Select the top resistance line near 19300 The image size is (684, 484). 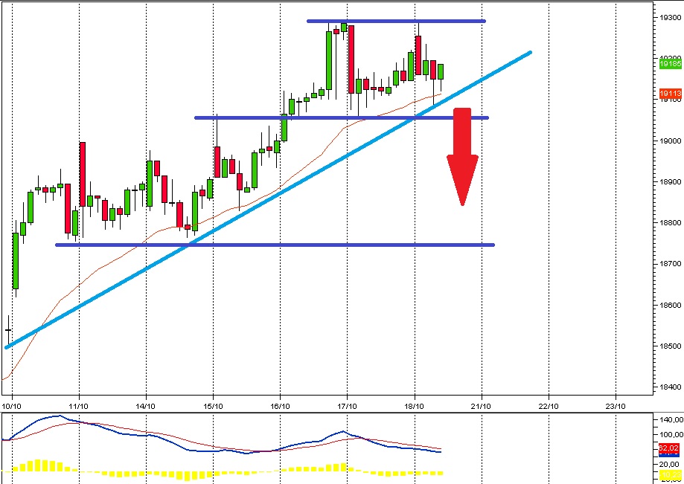[394, 21]
